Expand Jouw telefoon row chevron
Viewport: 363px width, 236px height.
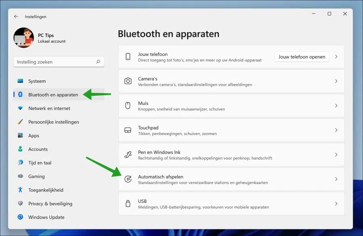(336, 57)
